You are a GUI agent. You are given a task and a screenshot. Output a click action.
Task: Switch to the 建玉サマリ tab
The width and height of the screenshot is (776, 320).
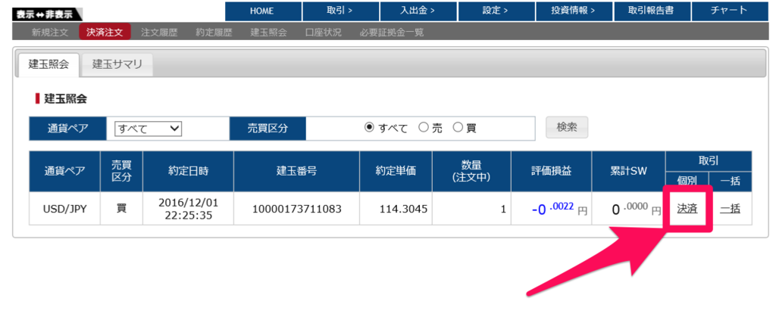(117, 64)
